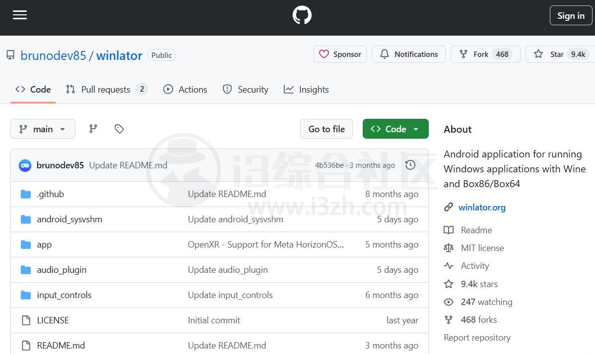Open 'OpenXR - Support for Meta HorizonOS' commit

(265, 245)
